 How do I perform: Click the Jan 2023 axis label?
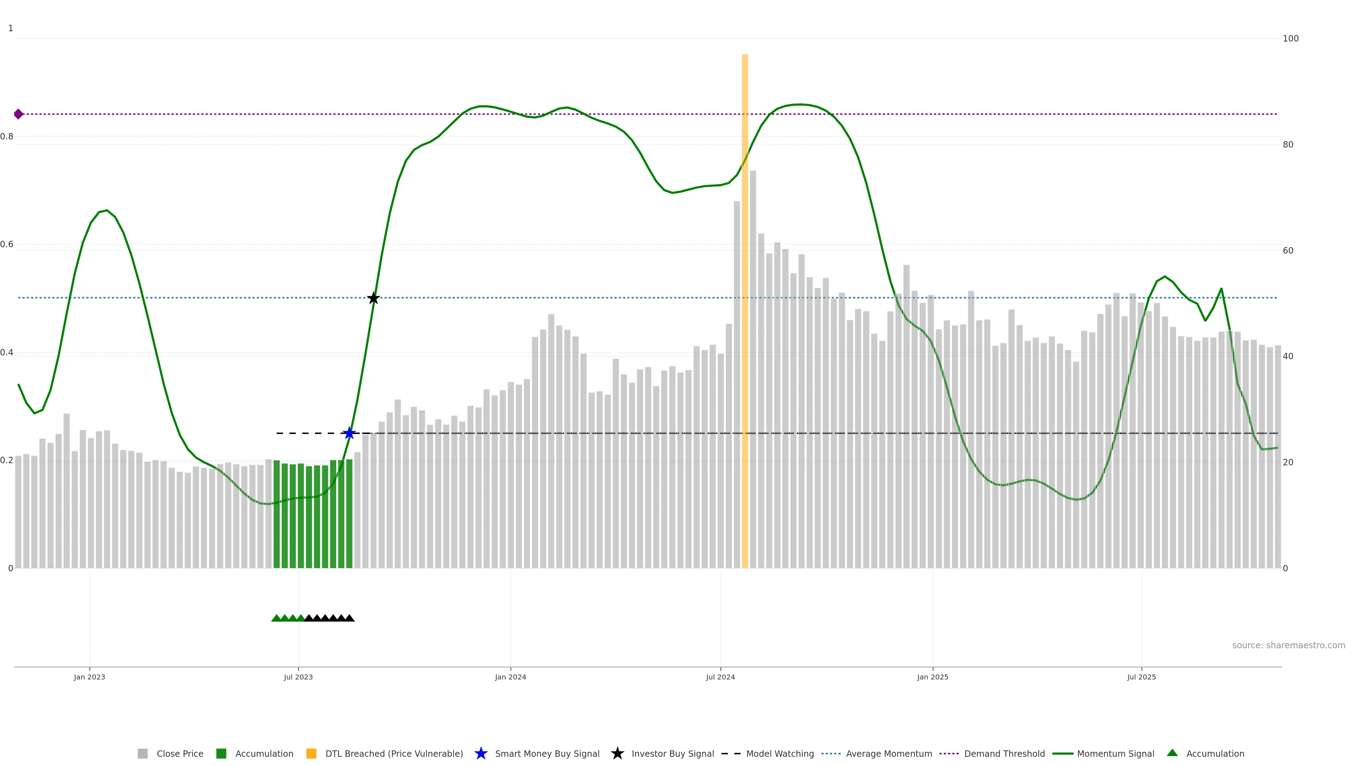tap(89, 677)
